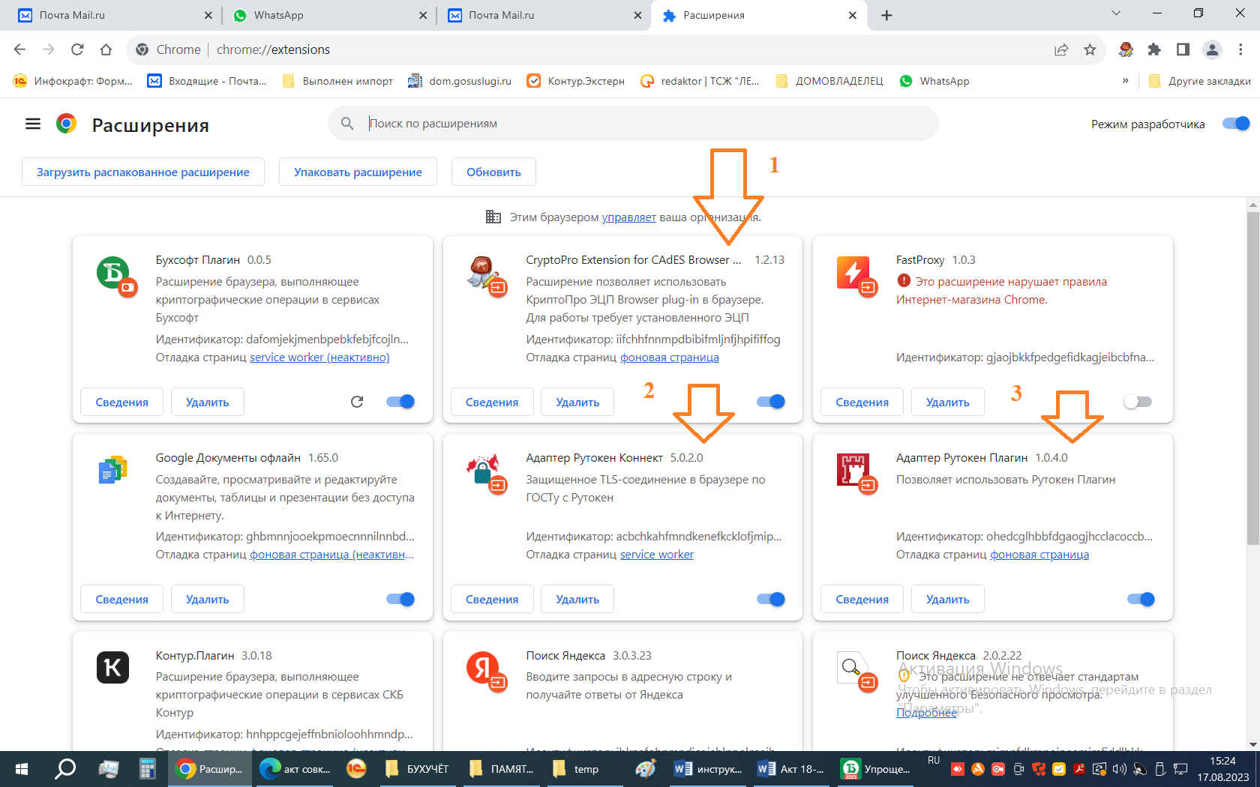Disable Адаптер Рутокен Плагин toggle
Image resolution: width=1260 pixels, height=787 pixels.
(x=1141, y=599)
